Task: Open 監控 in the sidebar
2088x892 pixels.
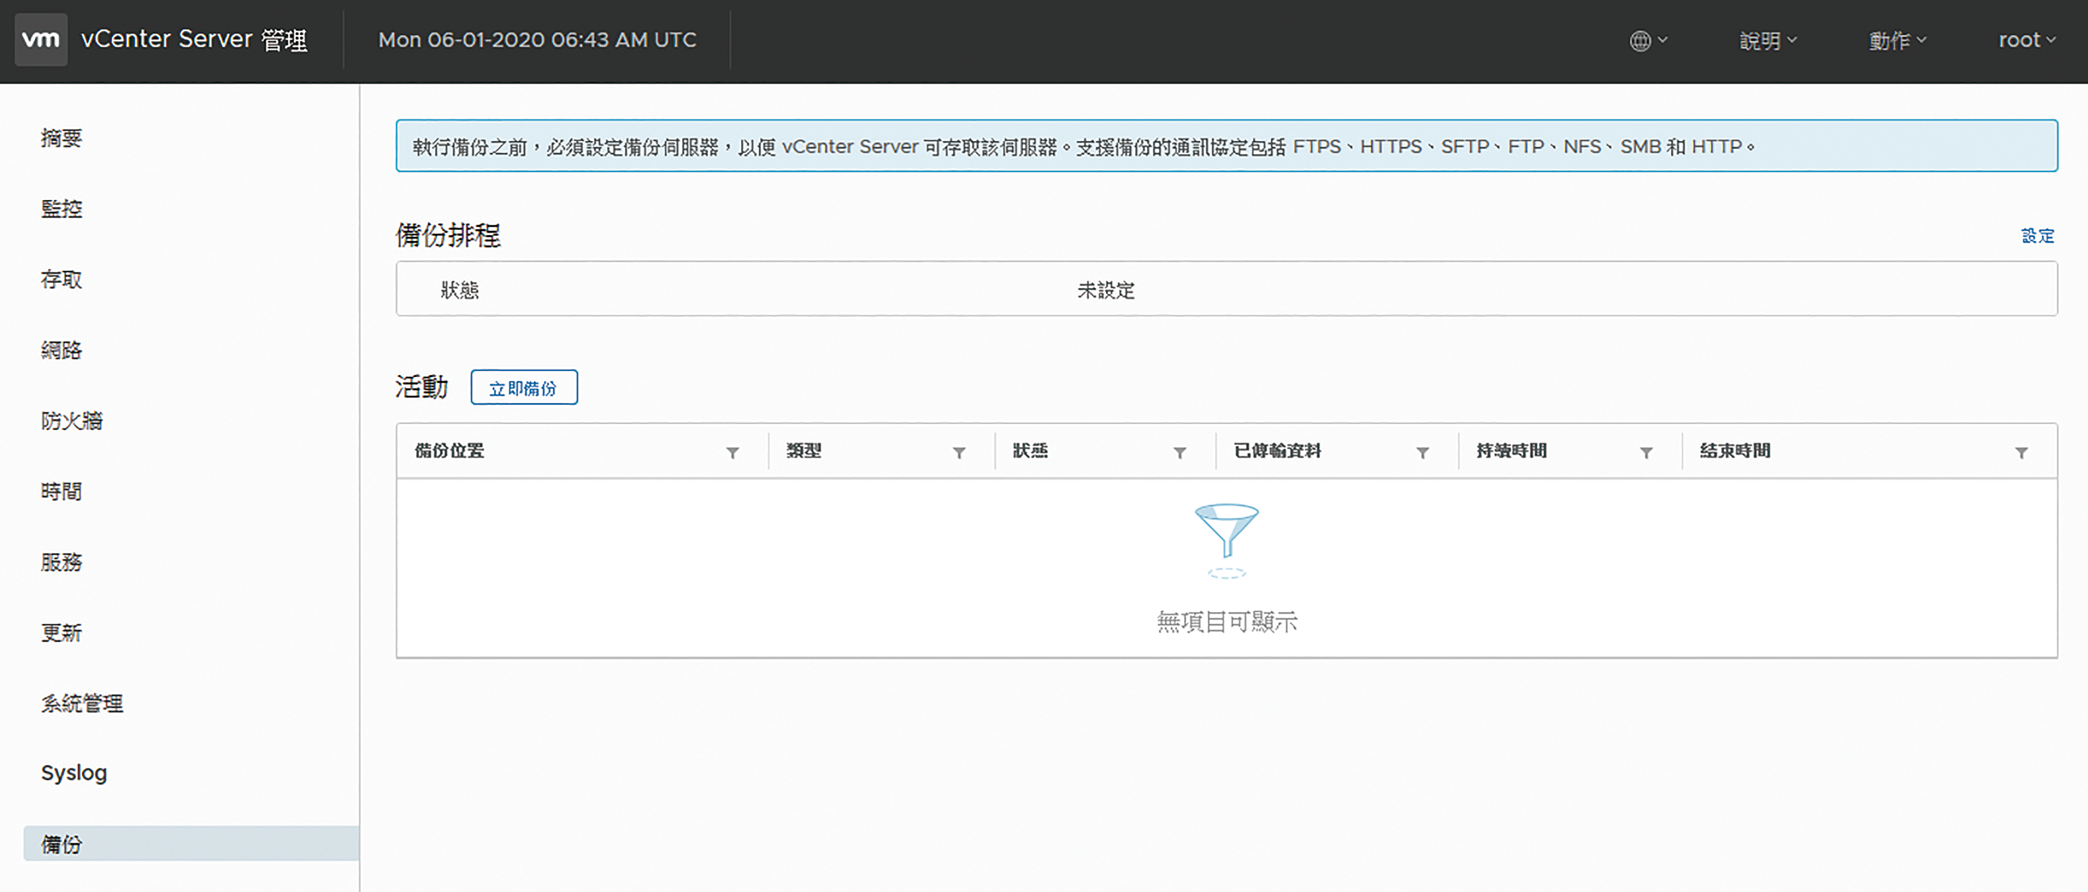Action: [x=62, y=209]
